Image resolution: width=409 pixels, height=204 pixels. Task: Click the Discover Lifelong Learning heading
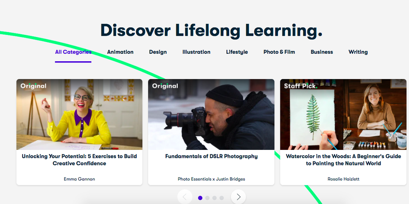point(212,30)
